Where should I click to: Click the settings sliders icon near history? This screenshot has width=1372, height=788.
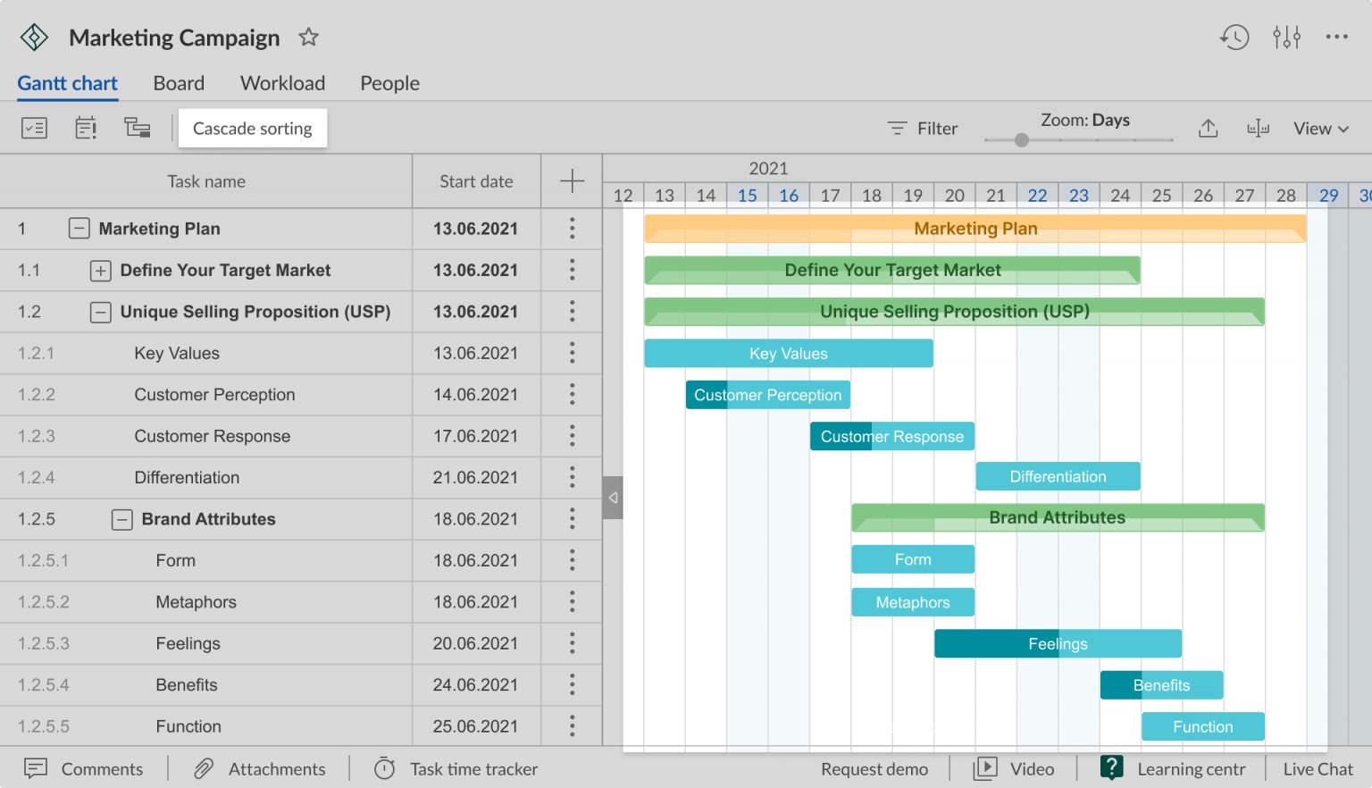pos(1286,38)
